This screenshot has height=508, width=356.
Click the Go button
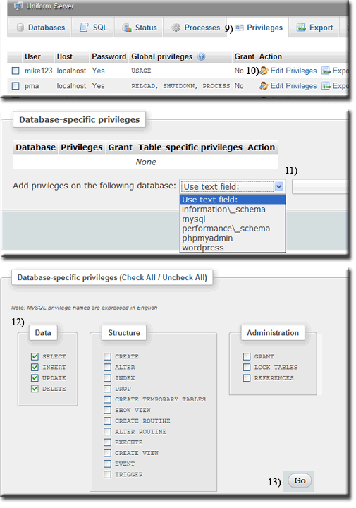300,480
